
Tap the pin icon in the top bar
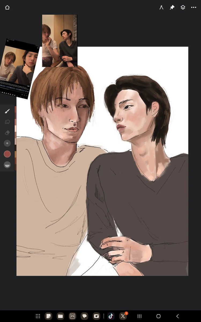pos(172,8)
